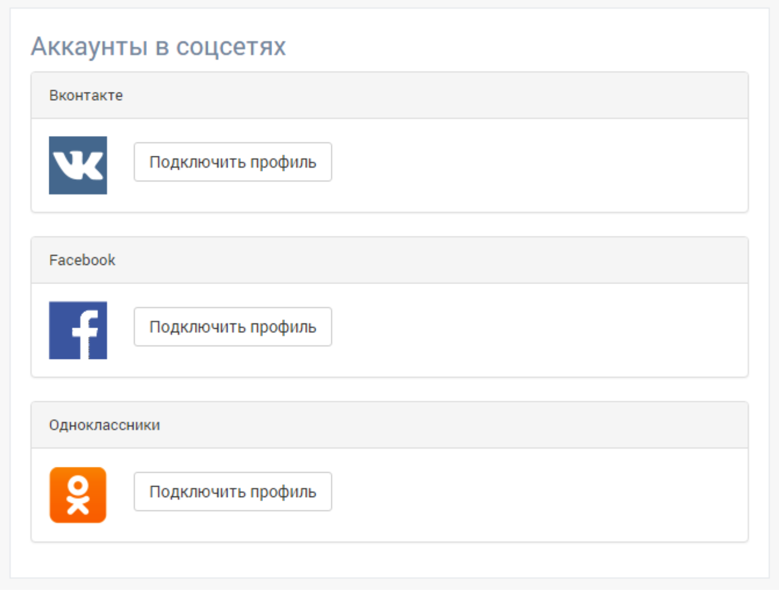
Task: Click the orange Одноклассники logo icon
Action: [78, 495]
